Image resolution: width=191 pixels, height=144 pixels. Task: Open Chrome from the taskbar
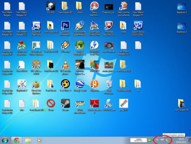[x=17, y=140]
